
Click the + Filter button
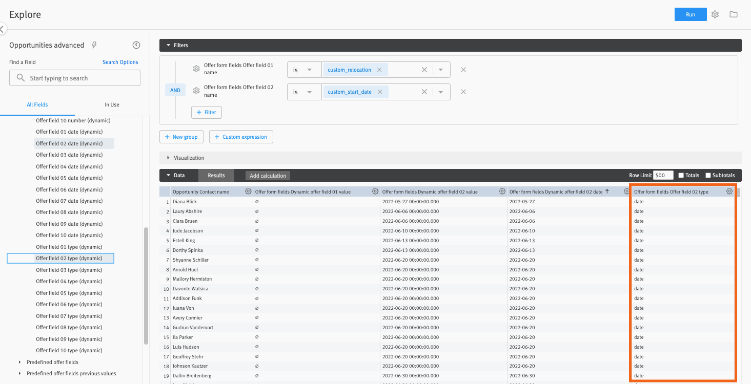pyautogui.click(x=207, y=112)
